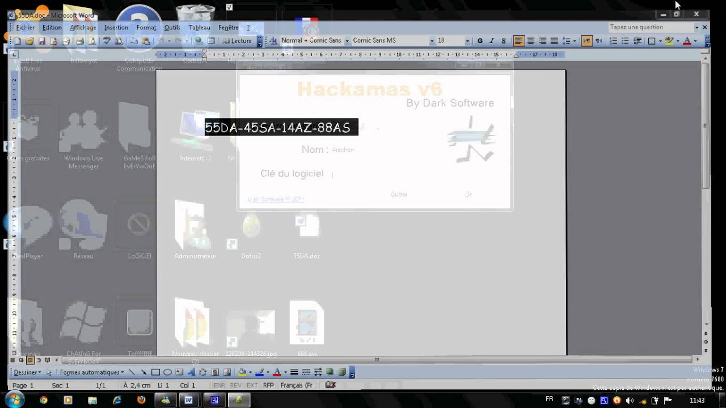Click Windows Start button

point(14,399)
